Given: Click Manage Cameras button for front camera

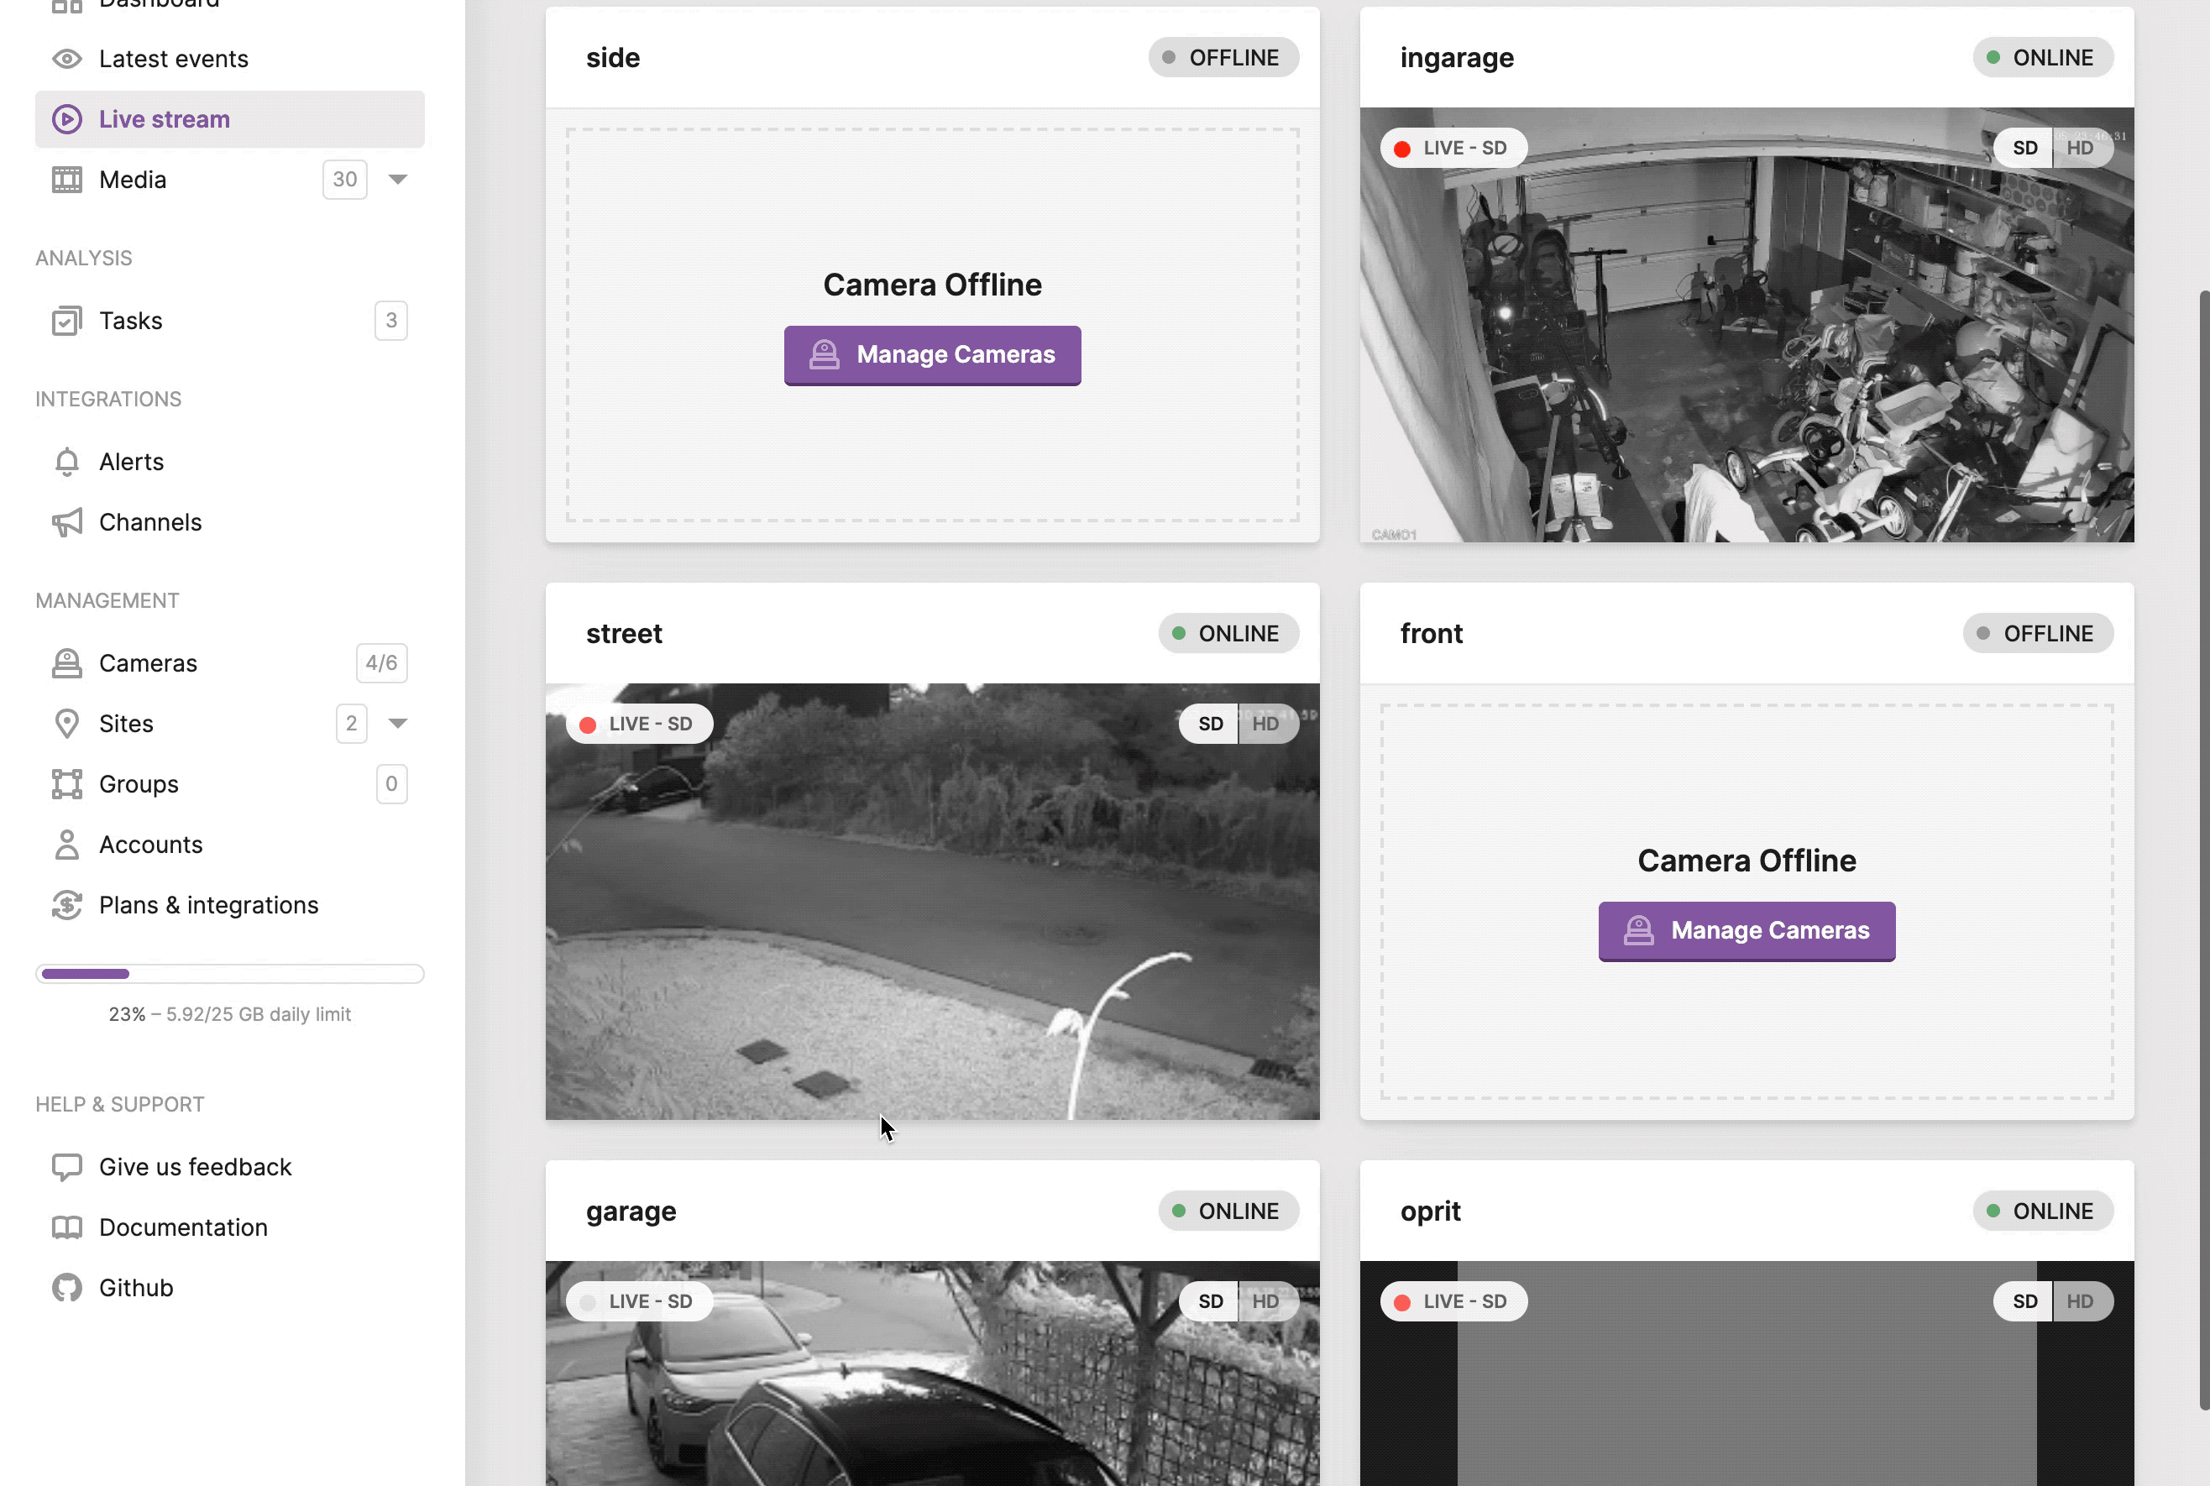Looking at the screenshot, I should [x=1747, y=929].
